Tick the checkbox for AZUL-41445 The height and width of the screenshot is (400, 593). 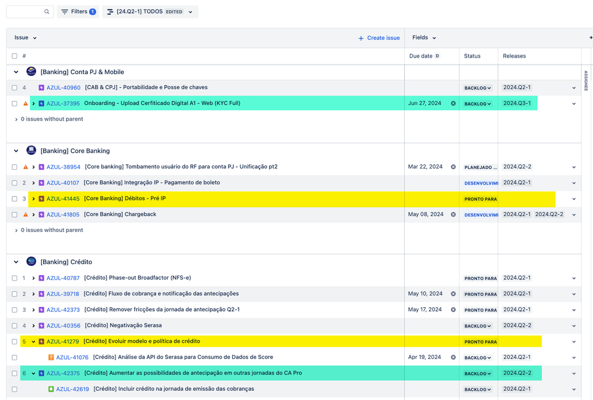coord(14,199)
